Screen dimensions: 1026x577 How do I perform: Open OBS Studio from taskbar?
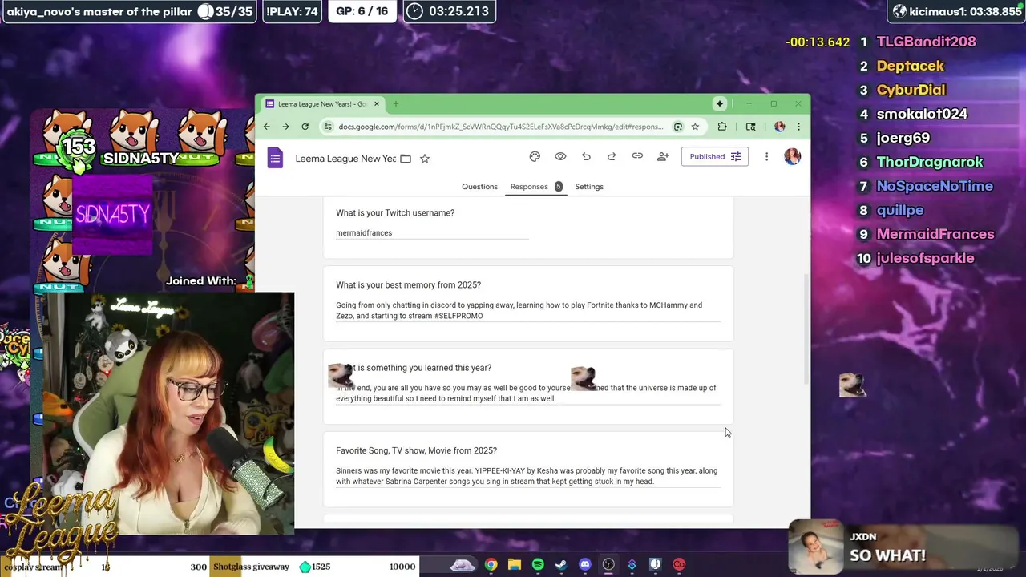point(608,565)
